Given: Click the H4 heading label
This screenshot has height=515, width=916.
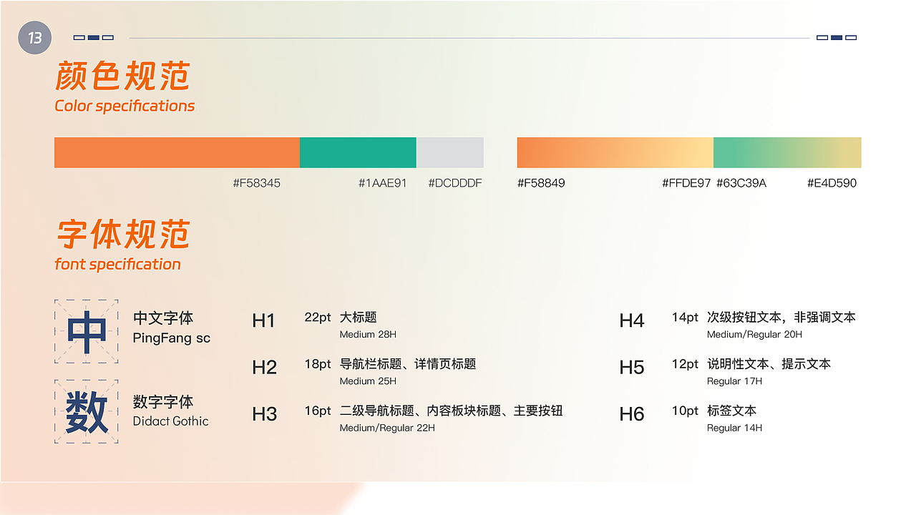Looking at the screenshot, I should pos(631,320).
